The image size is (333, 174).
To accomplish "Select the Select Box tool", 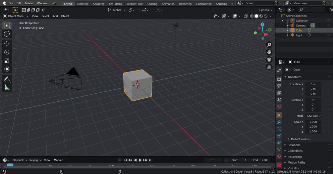I will click(7, 26).
